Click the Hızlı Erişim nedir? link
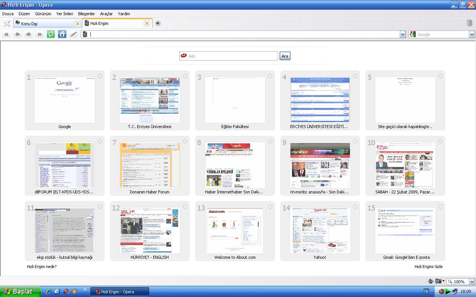Image resolution: width=476 pixels, height=297 pixels. (x=42, y=267)
